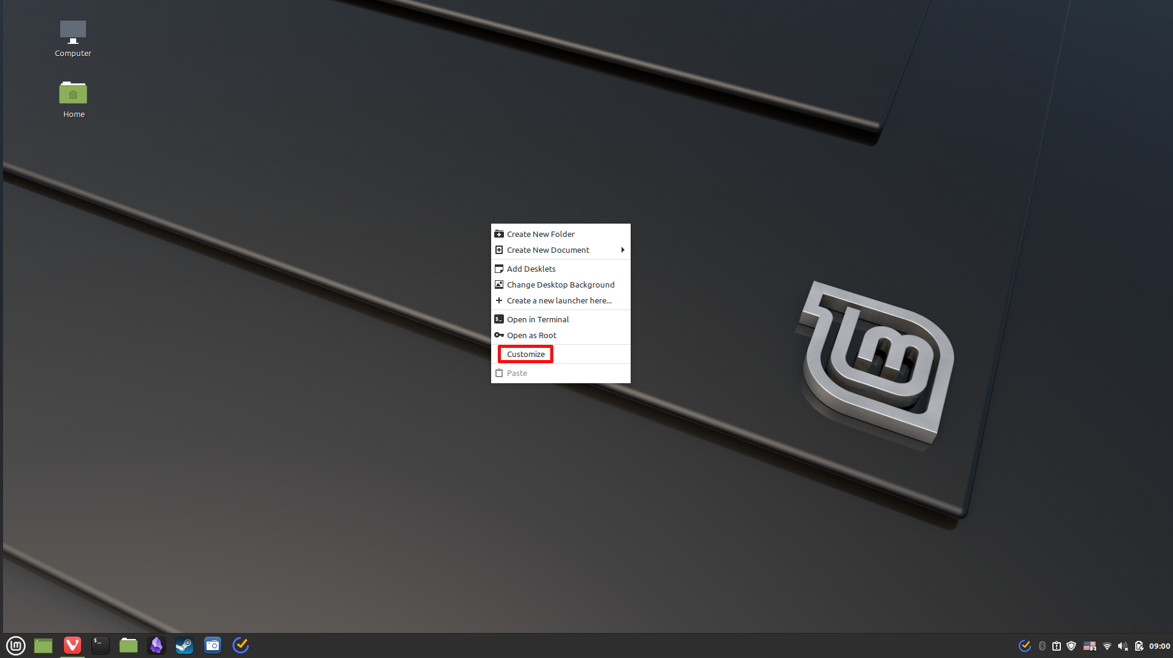Viewport: 1173px width, 658px height.
Task: Launch Terminal icon in taskbar
Action: tap(99, 645)
